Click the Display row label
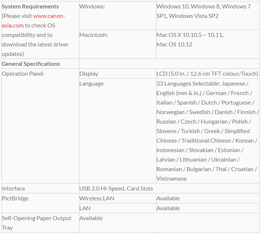The width and height of the screenshot is (261, 234). (x=89, y=74)
